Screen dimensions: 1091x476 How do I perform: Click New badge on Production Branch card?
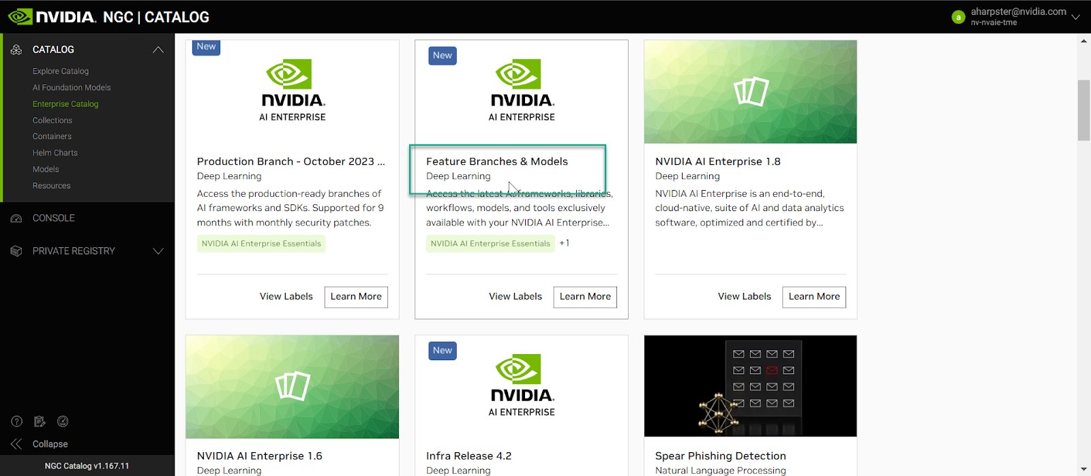tap(207, 47)
